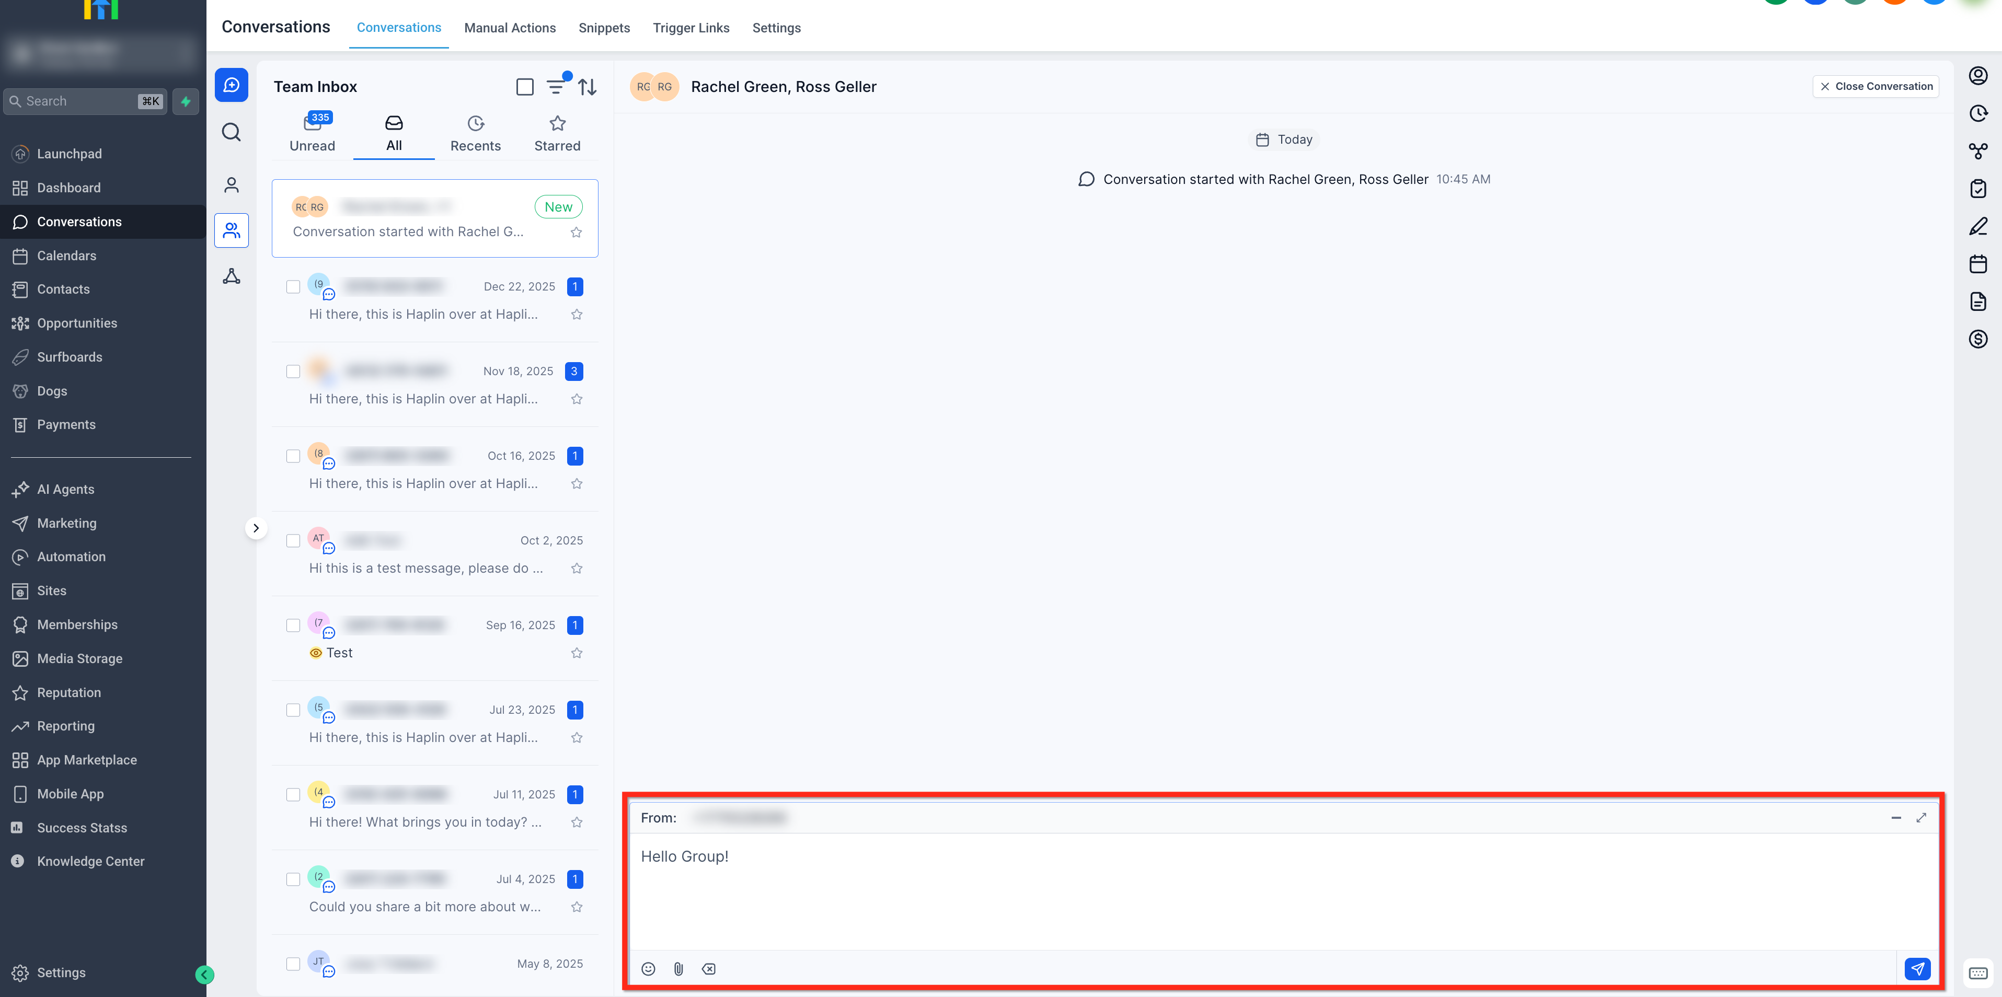Expand the panel using the right chevron
Screen dimensions: 2002x997
[x=256, y=528]
